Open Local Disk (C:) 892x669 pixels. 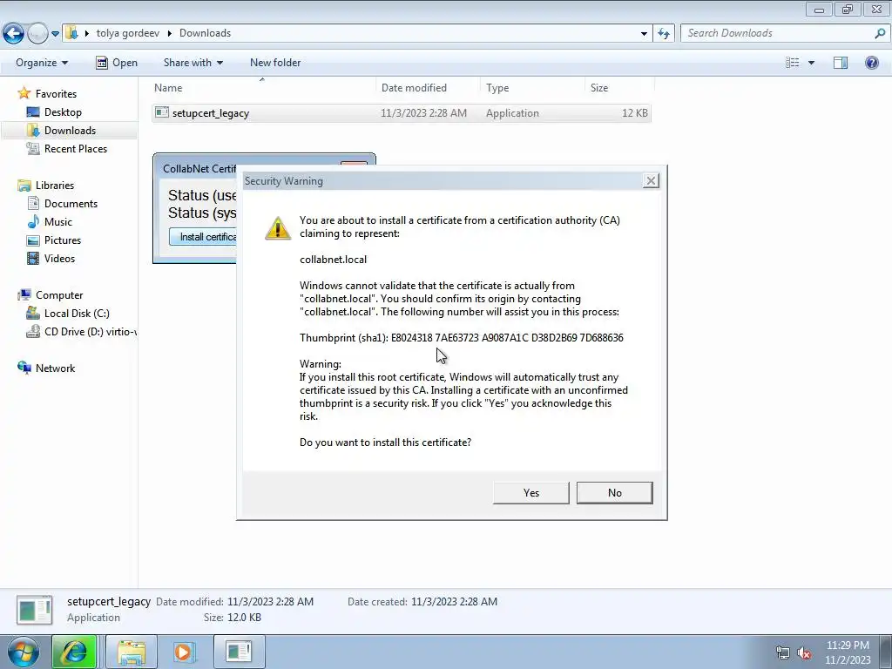77,314
